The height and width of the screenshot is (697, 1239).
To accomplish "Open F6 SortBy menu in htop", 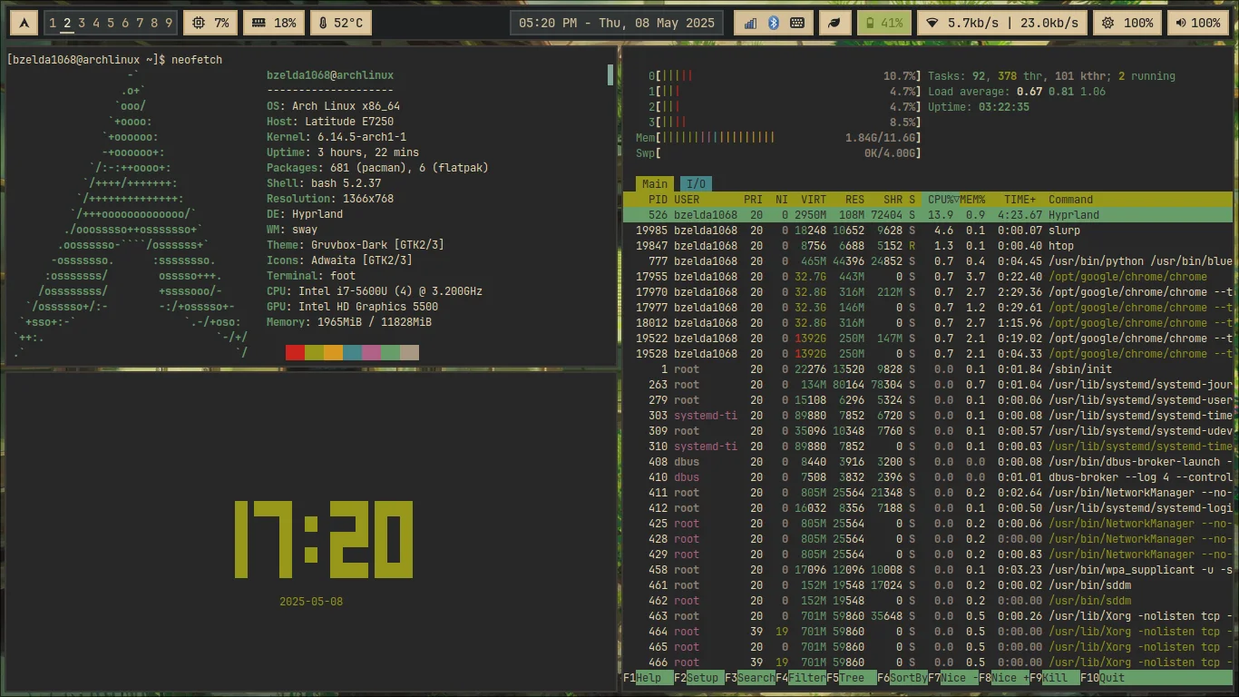I will (902, 677).
